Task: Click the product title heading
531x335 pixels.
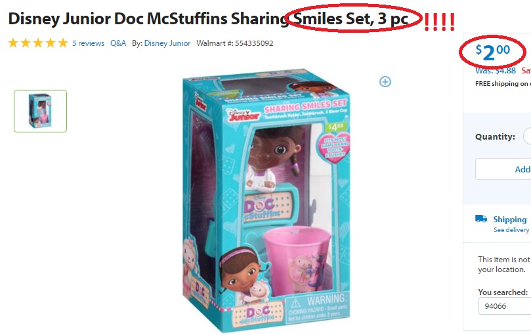Action: click(x=208, y=18)
